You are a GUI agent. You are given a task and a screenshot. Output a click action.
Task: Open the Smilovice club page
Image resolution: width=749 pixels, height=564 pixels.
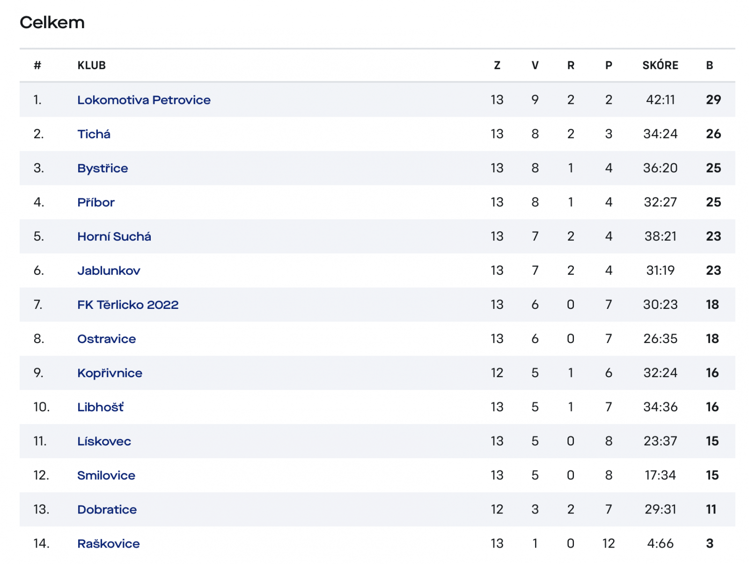tap(106, 476)
